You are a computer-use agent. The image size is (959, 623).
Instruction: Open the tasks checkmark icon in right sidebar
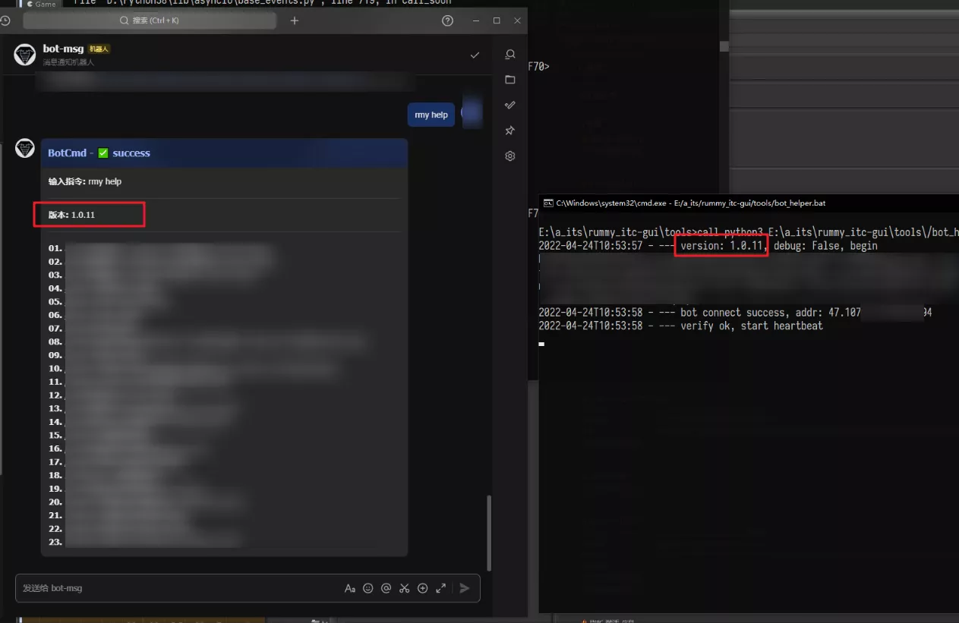(510, 105)
